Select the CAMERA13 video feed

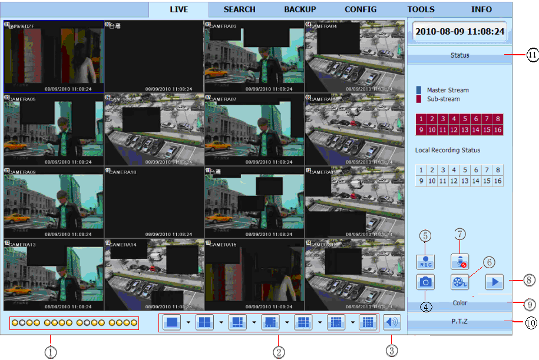54,275
